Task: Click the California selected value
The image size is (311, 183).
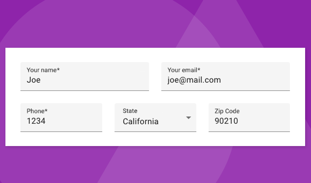Action: click(141, 121)
